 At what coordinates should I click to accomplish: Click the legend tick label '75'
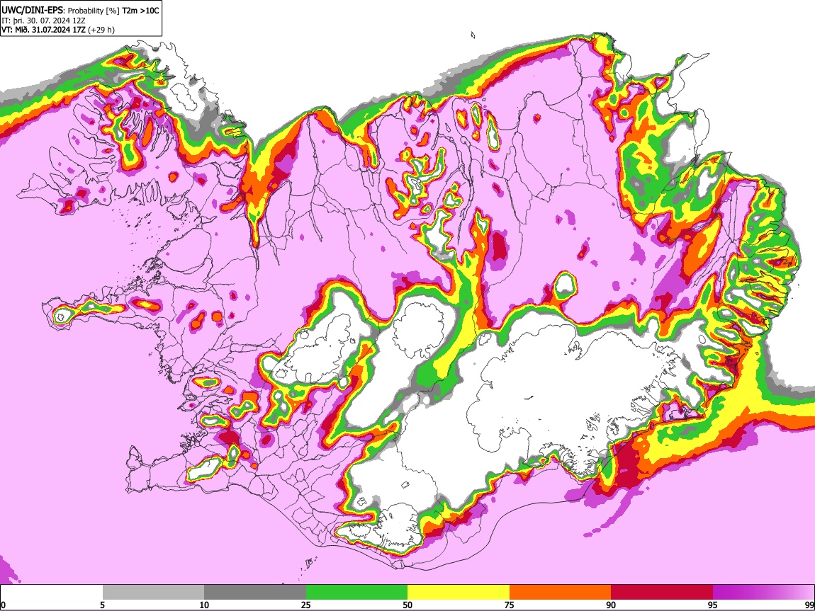pos(510,605)
